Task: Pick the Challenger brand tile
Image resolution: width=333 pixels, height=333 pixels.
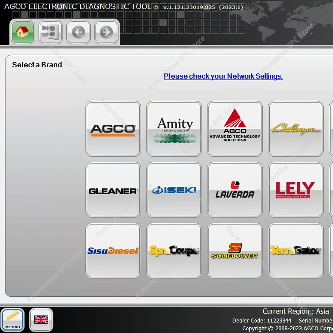Action: pyautogui.click(x=296, y=129)
